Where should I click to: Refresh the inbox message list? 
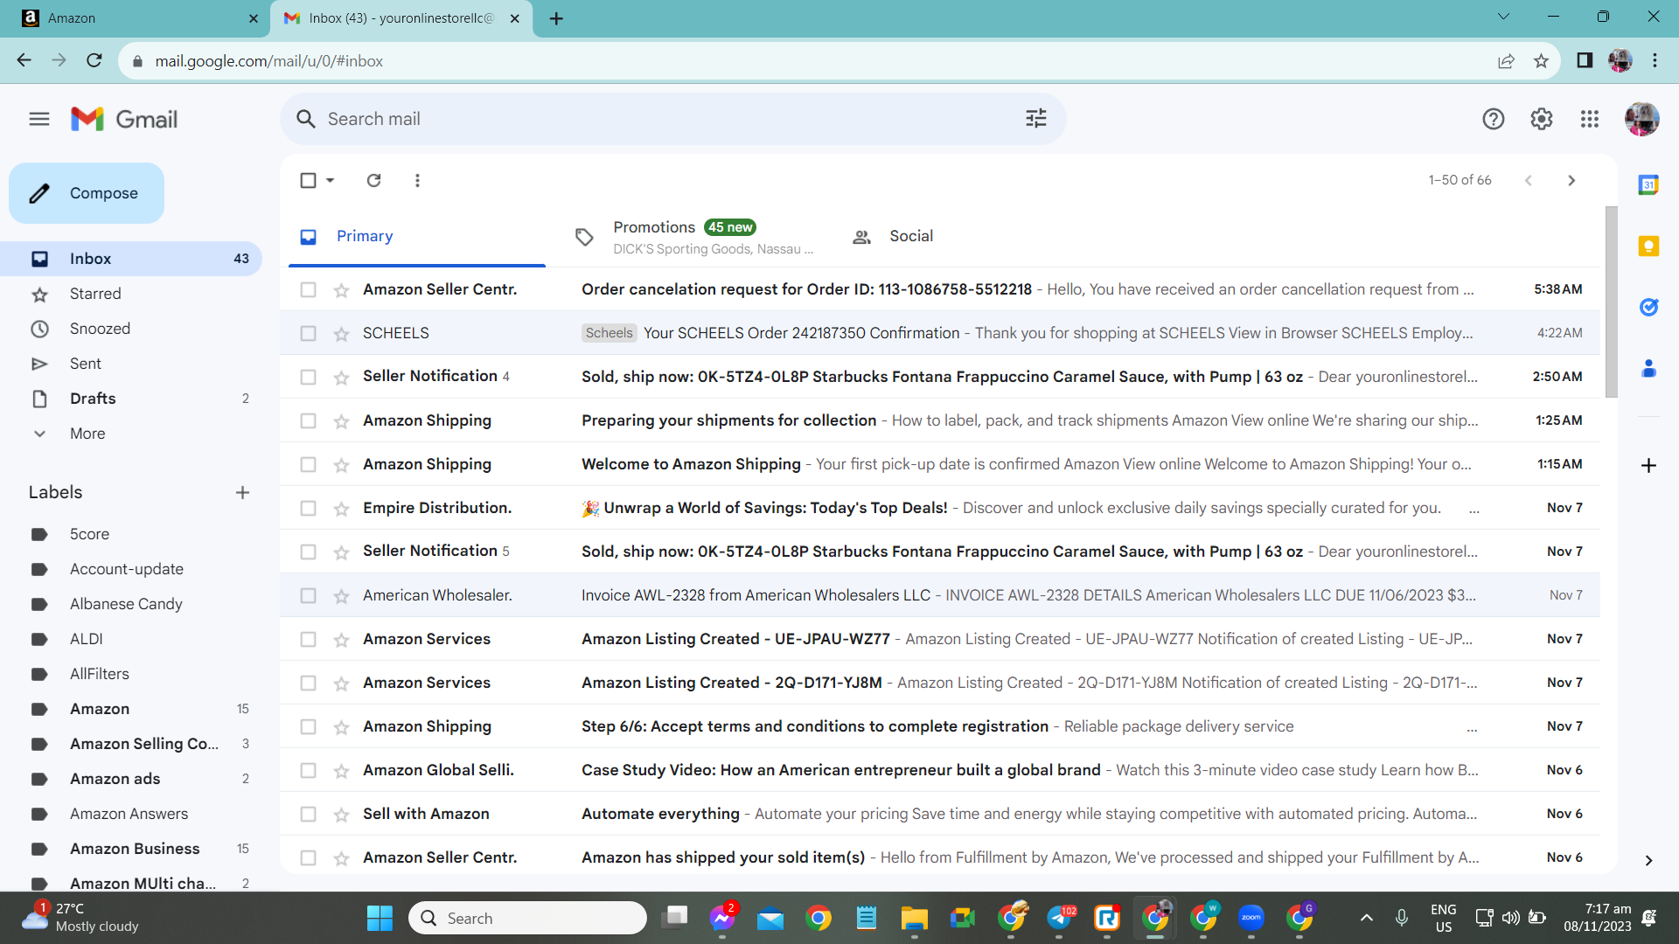[x=373, y=180]
